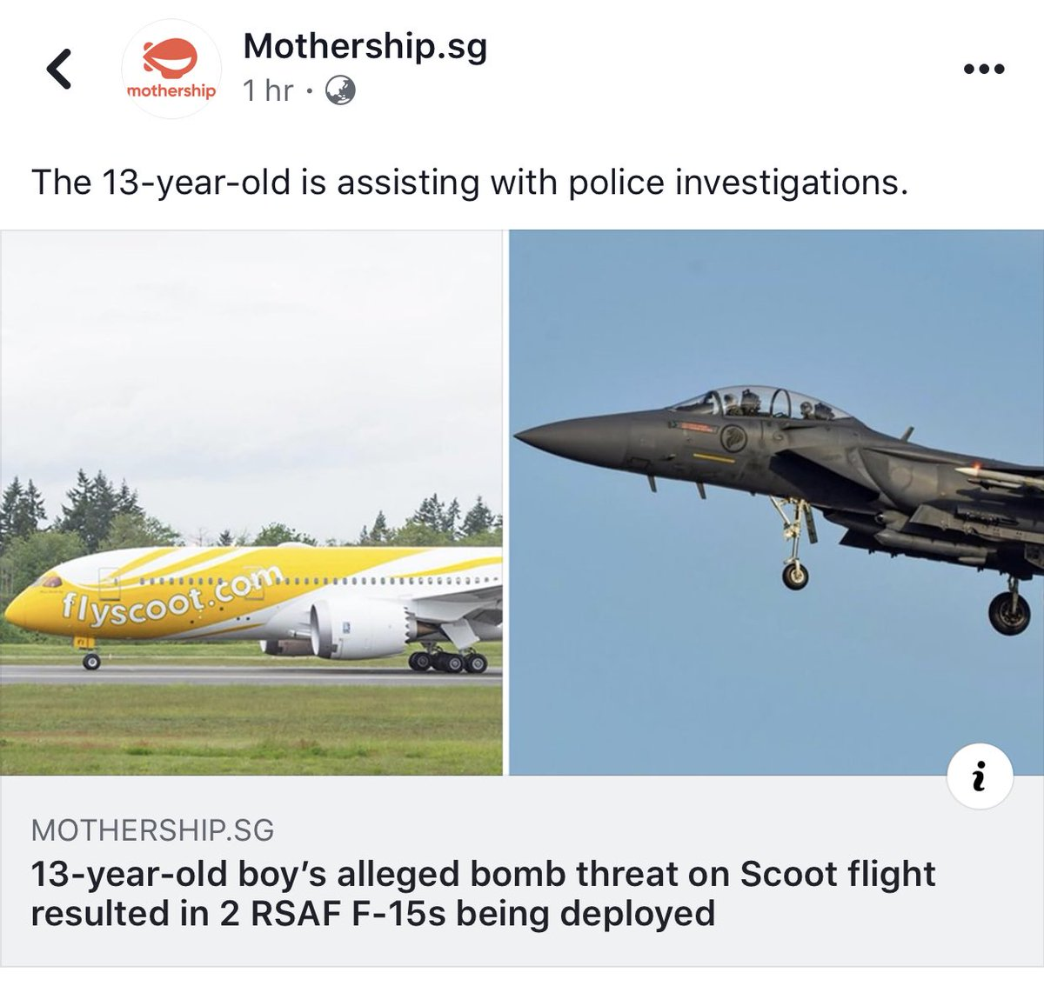Open the Mothership.sg profile logo

[171, 69]
